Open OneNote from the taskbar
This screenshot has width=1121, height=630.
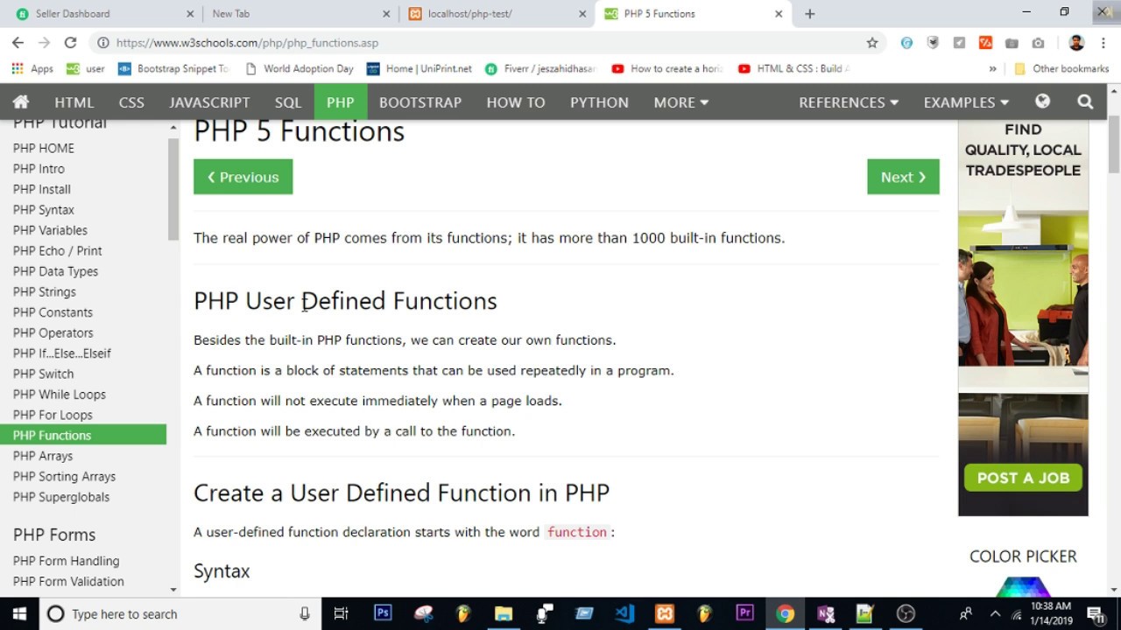(x=826, y=613)
